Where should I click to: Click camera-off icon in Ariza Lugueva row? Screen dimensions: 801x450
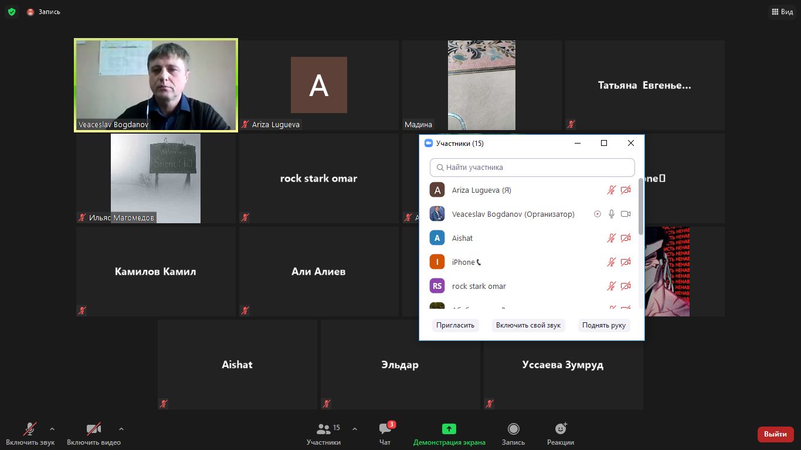point(626,190)
